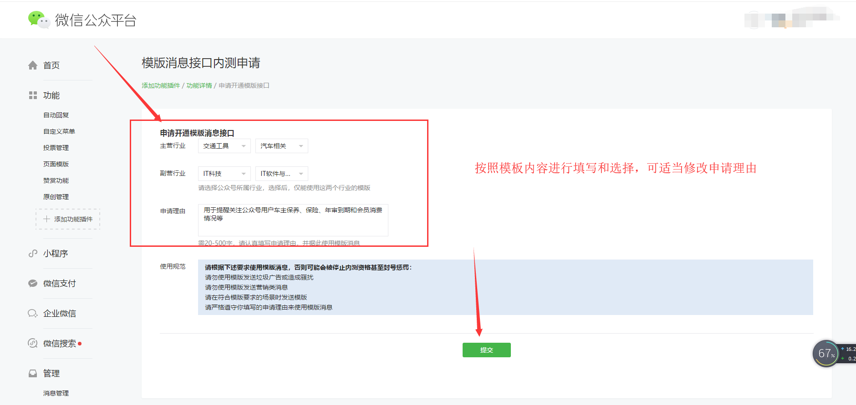The height and width of the screenshot is (405, 856).
Task: Open 消息管理 in the sidebar
Action: tap(56, 393)
